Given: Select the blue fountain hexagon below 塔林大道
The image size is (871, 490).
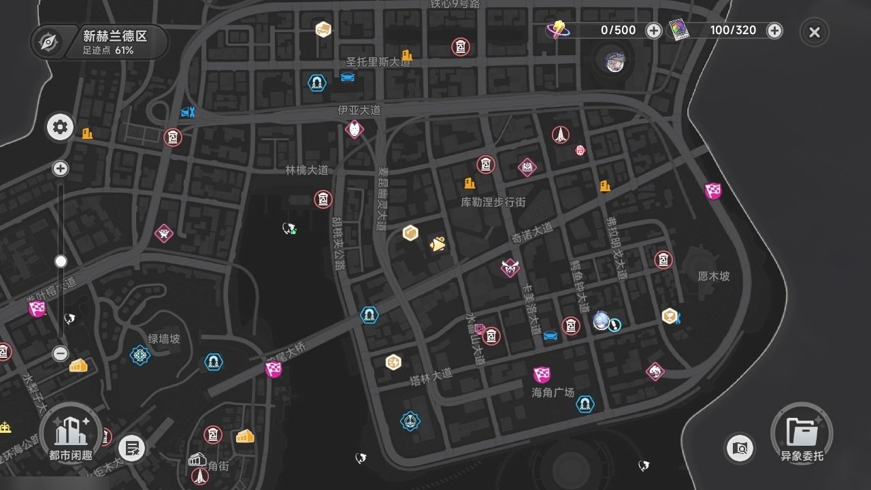Looking at the screenshot, I should click(410, 422).
